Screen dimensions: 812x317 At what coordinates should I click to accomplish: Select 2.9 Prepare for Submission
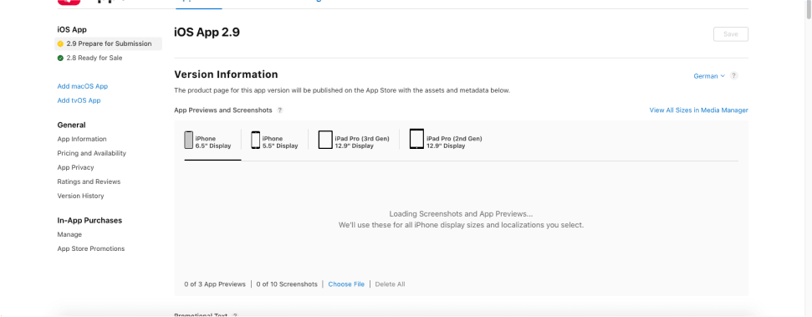(108, 44)
